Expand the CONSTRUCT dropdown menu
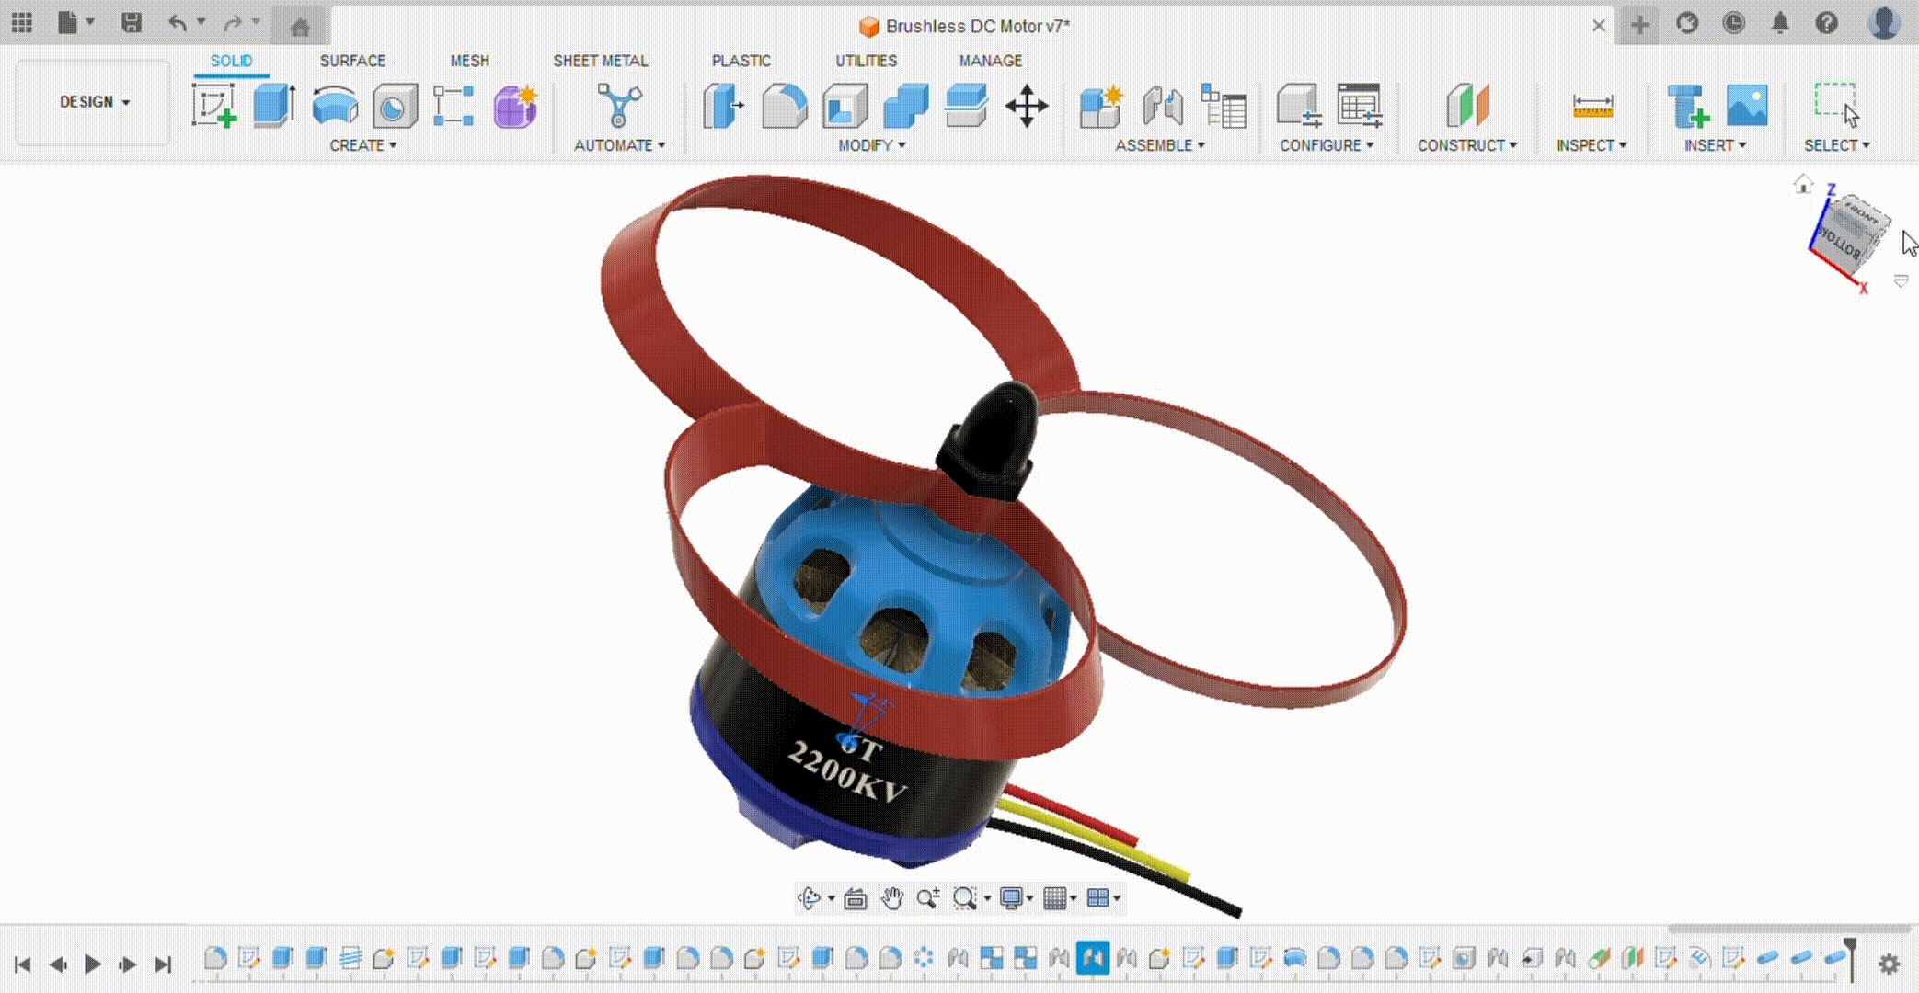Image resolution: width=1919 pixels, height=993 pixels. click(x=1466, y=145)
